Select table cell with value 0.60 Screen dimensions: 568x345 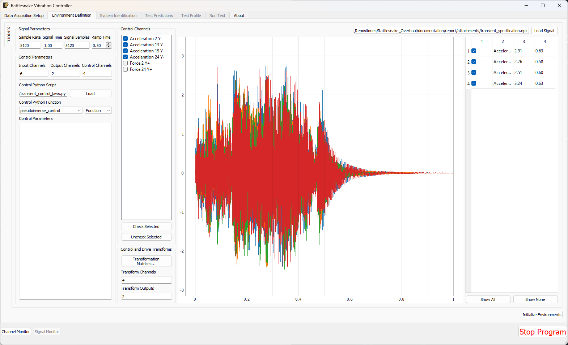tap(544, 73)
